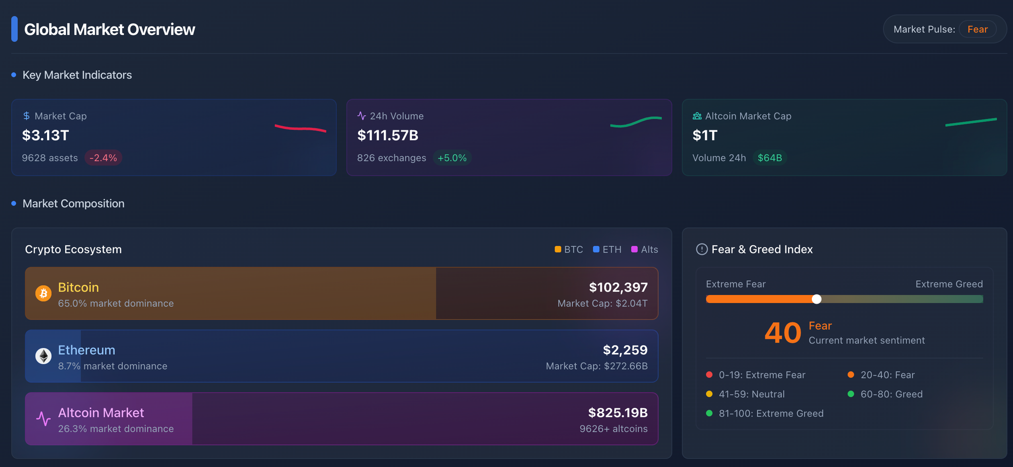
Task: Open the 24h Volume $111.57B card
Action: coord(509,138)
